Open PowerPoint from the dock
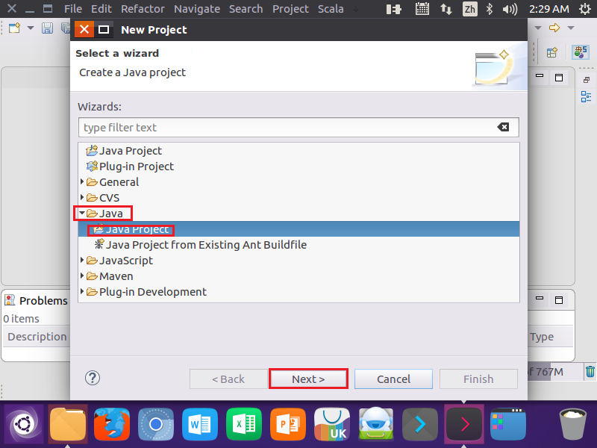 click(x=288, y=424)
